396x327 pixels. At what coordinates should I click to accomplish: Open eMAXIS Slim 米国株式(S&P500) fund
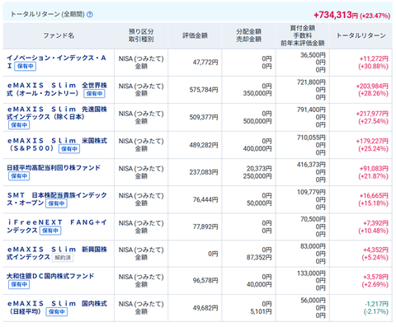pos(57,144)
